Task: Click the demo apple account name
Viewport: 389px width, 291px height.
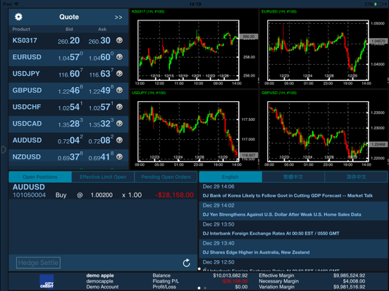Action: tap(100, 276)
